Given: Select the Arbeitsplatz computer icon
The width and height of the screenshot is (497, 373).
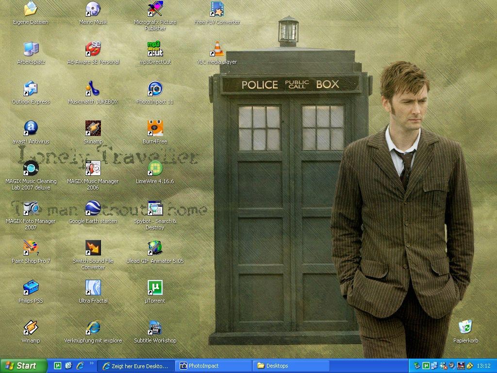Looking at the screenshot, I should tap(31, 49).
